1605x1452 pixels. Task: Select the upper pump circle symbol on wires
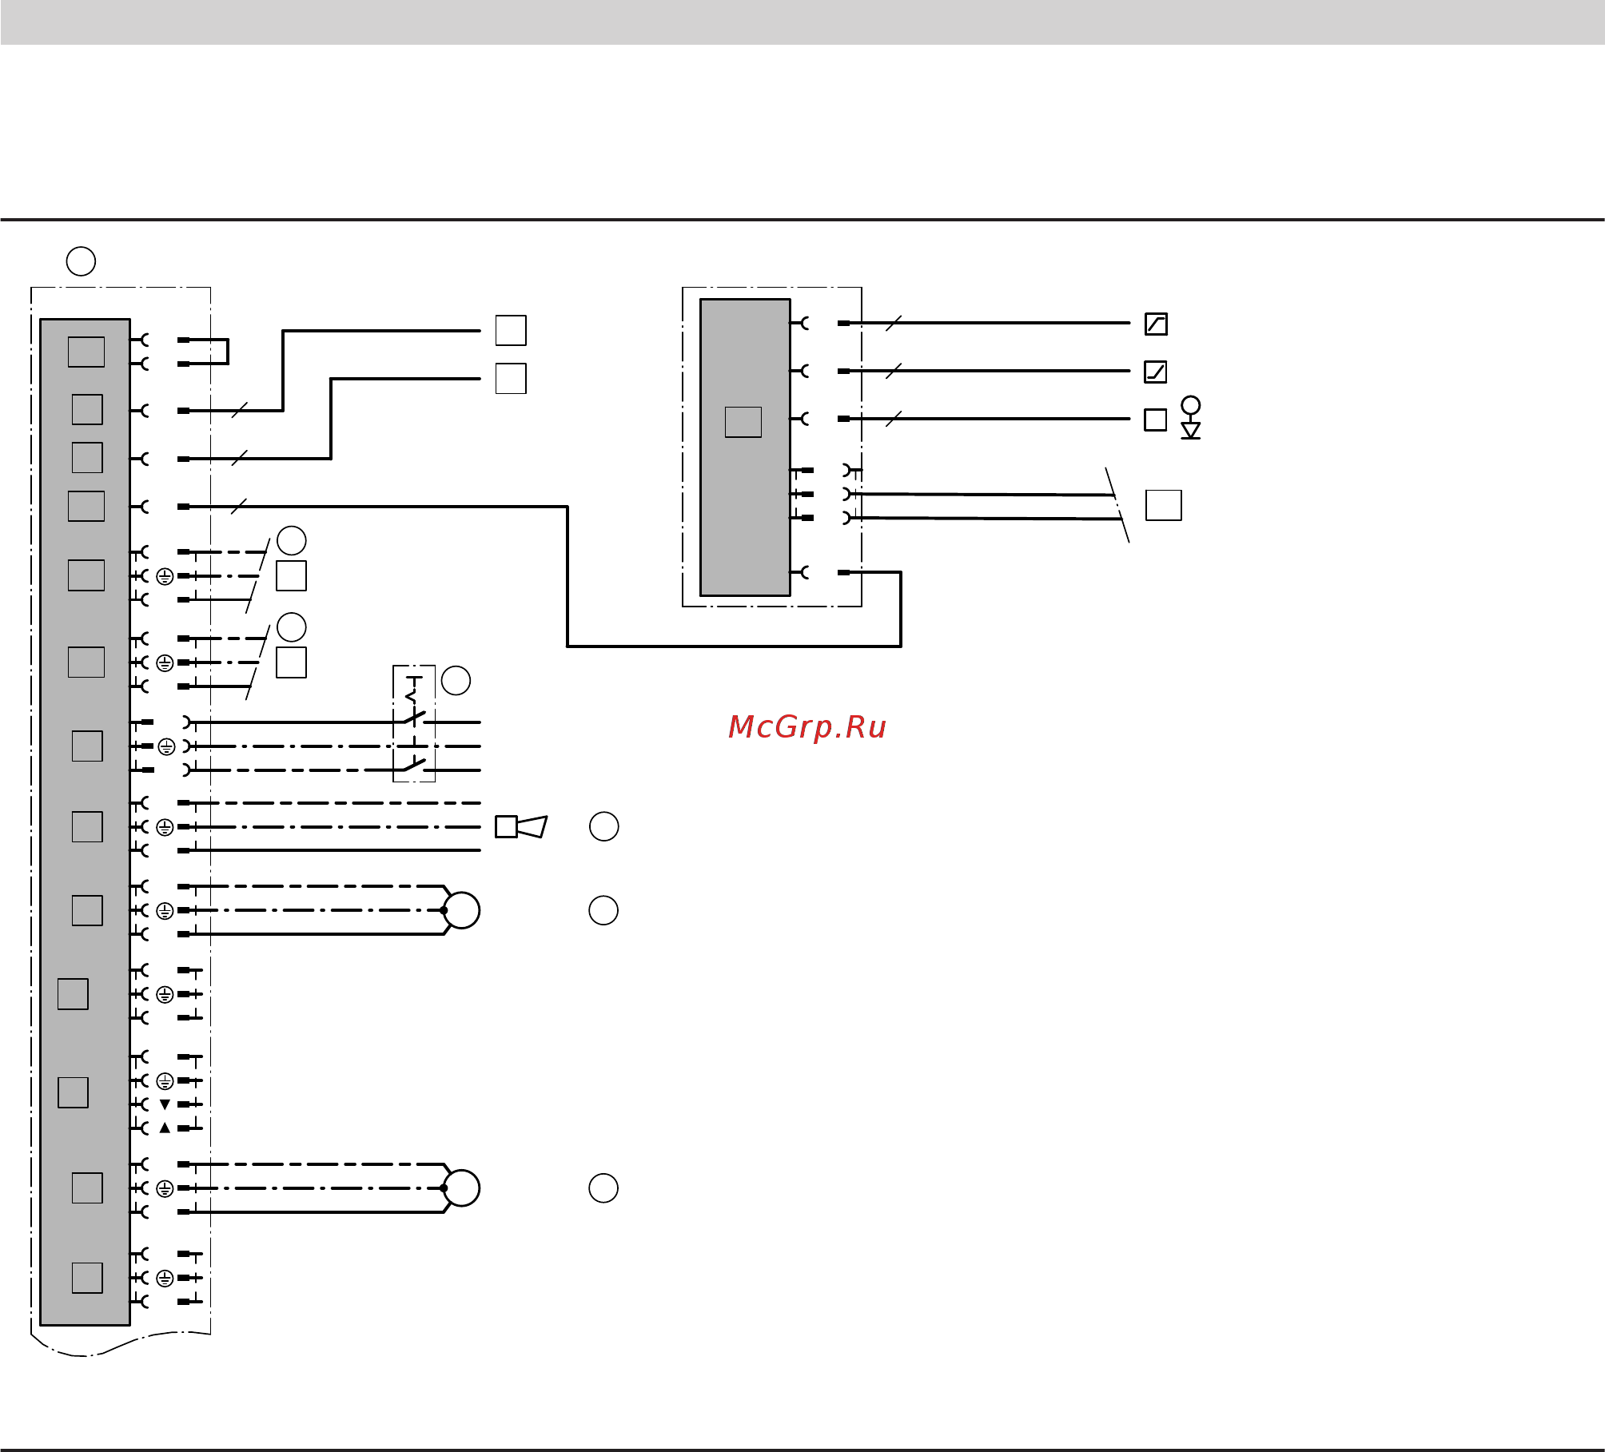click(x=461, y=910)
